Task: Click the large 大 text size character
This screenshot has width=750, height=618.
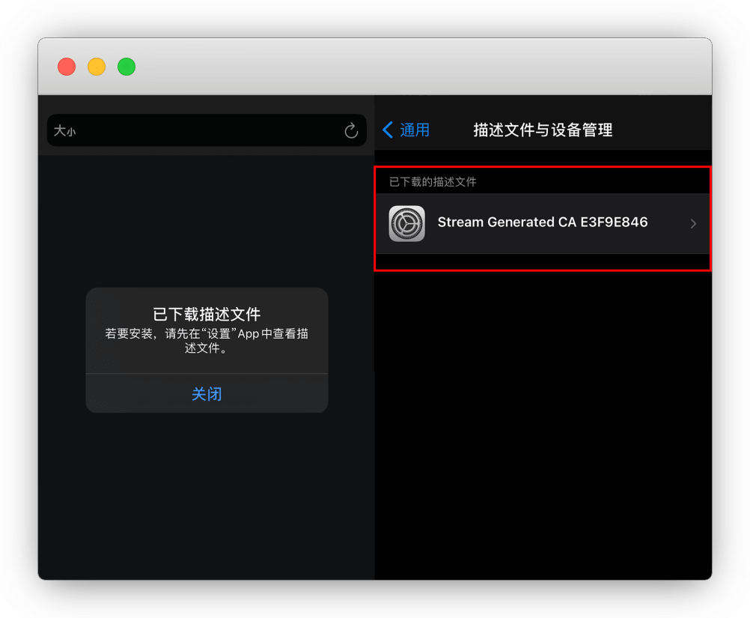Action: (x=59, y=131)
